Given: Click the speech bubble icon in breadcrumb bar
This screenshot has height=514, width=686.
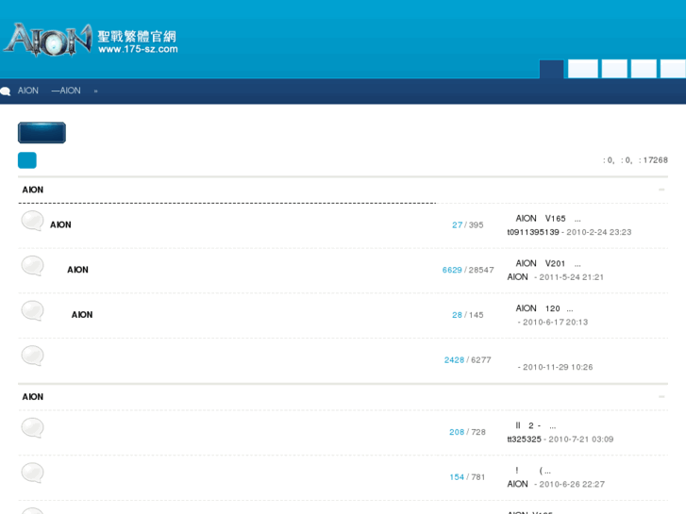Looking at the screenshot, I should [6, 91].
